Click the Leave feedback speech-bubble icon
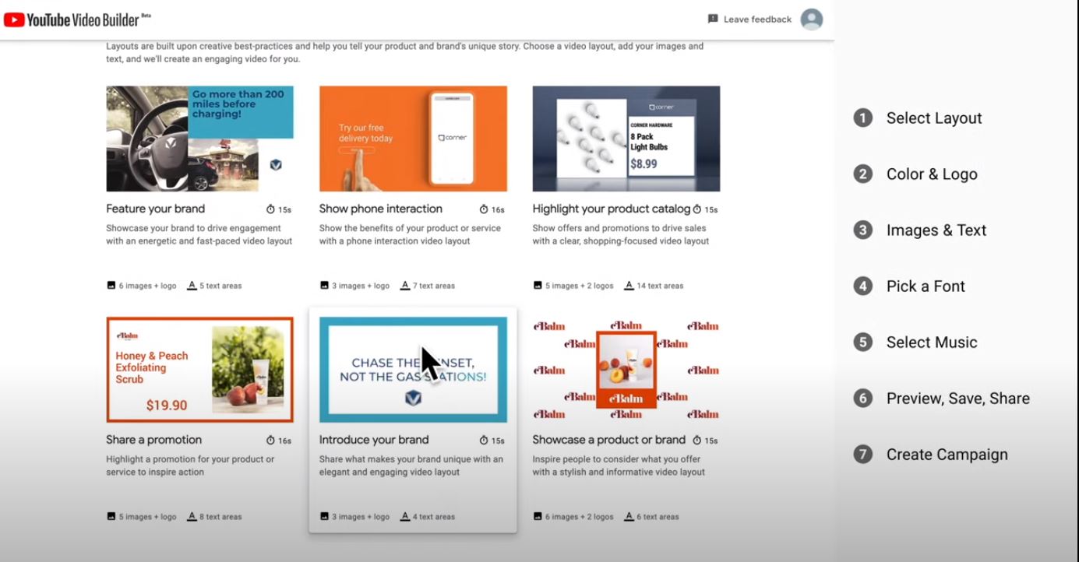Viewport: 1079px width, 562px height. (x=713, y=19)
